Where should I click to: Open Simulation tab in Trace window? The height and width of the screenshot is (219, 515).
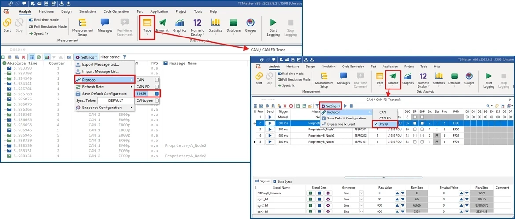87,11
